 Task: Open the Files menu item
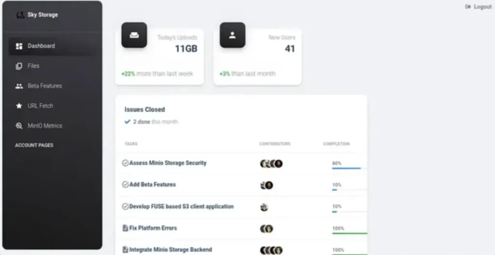(x=33, y=66)
